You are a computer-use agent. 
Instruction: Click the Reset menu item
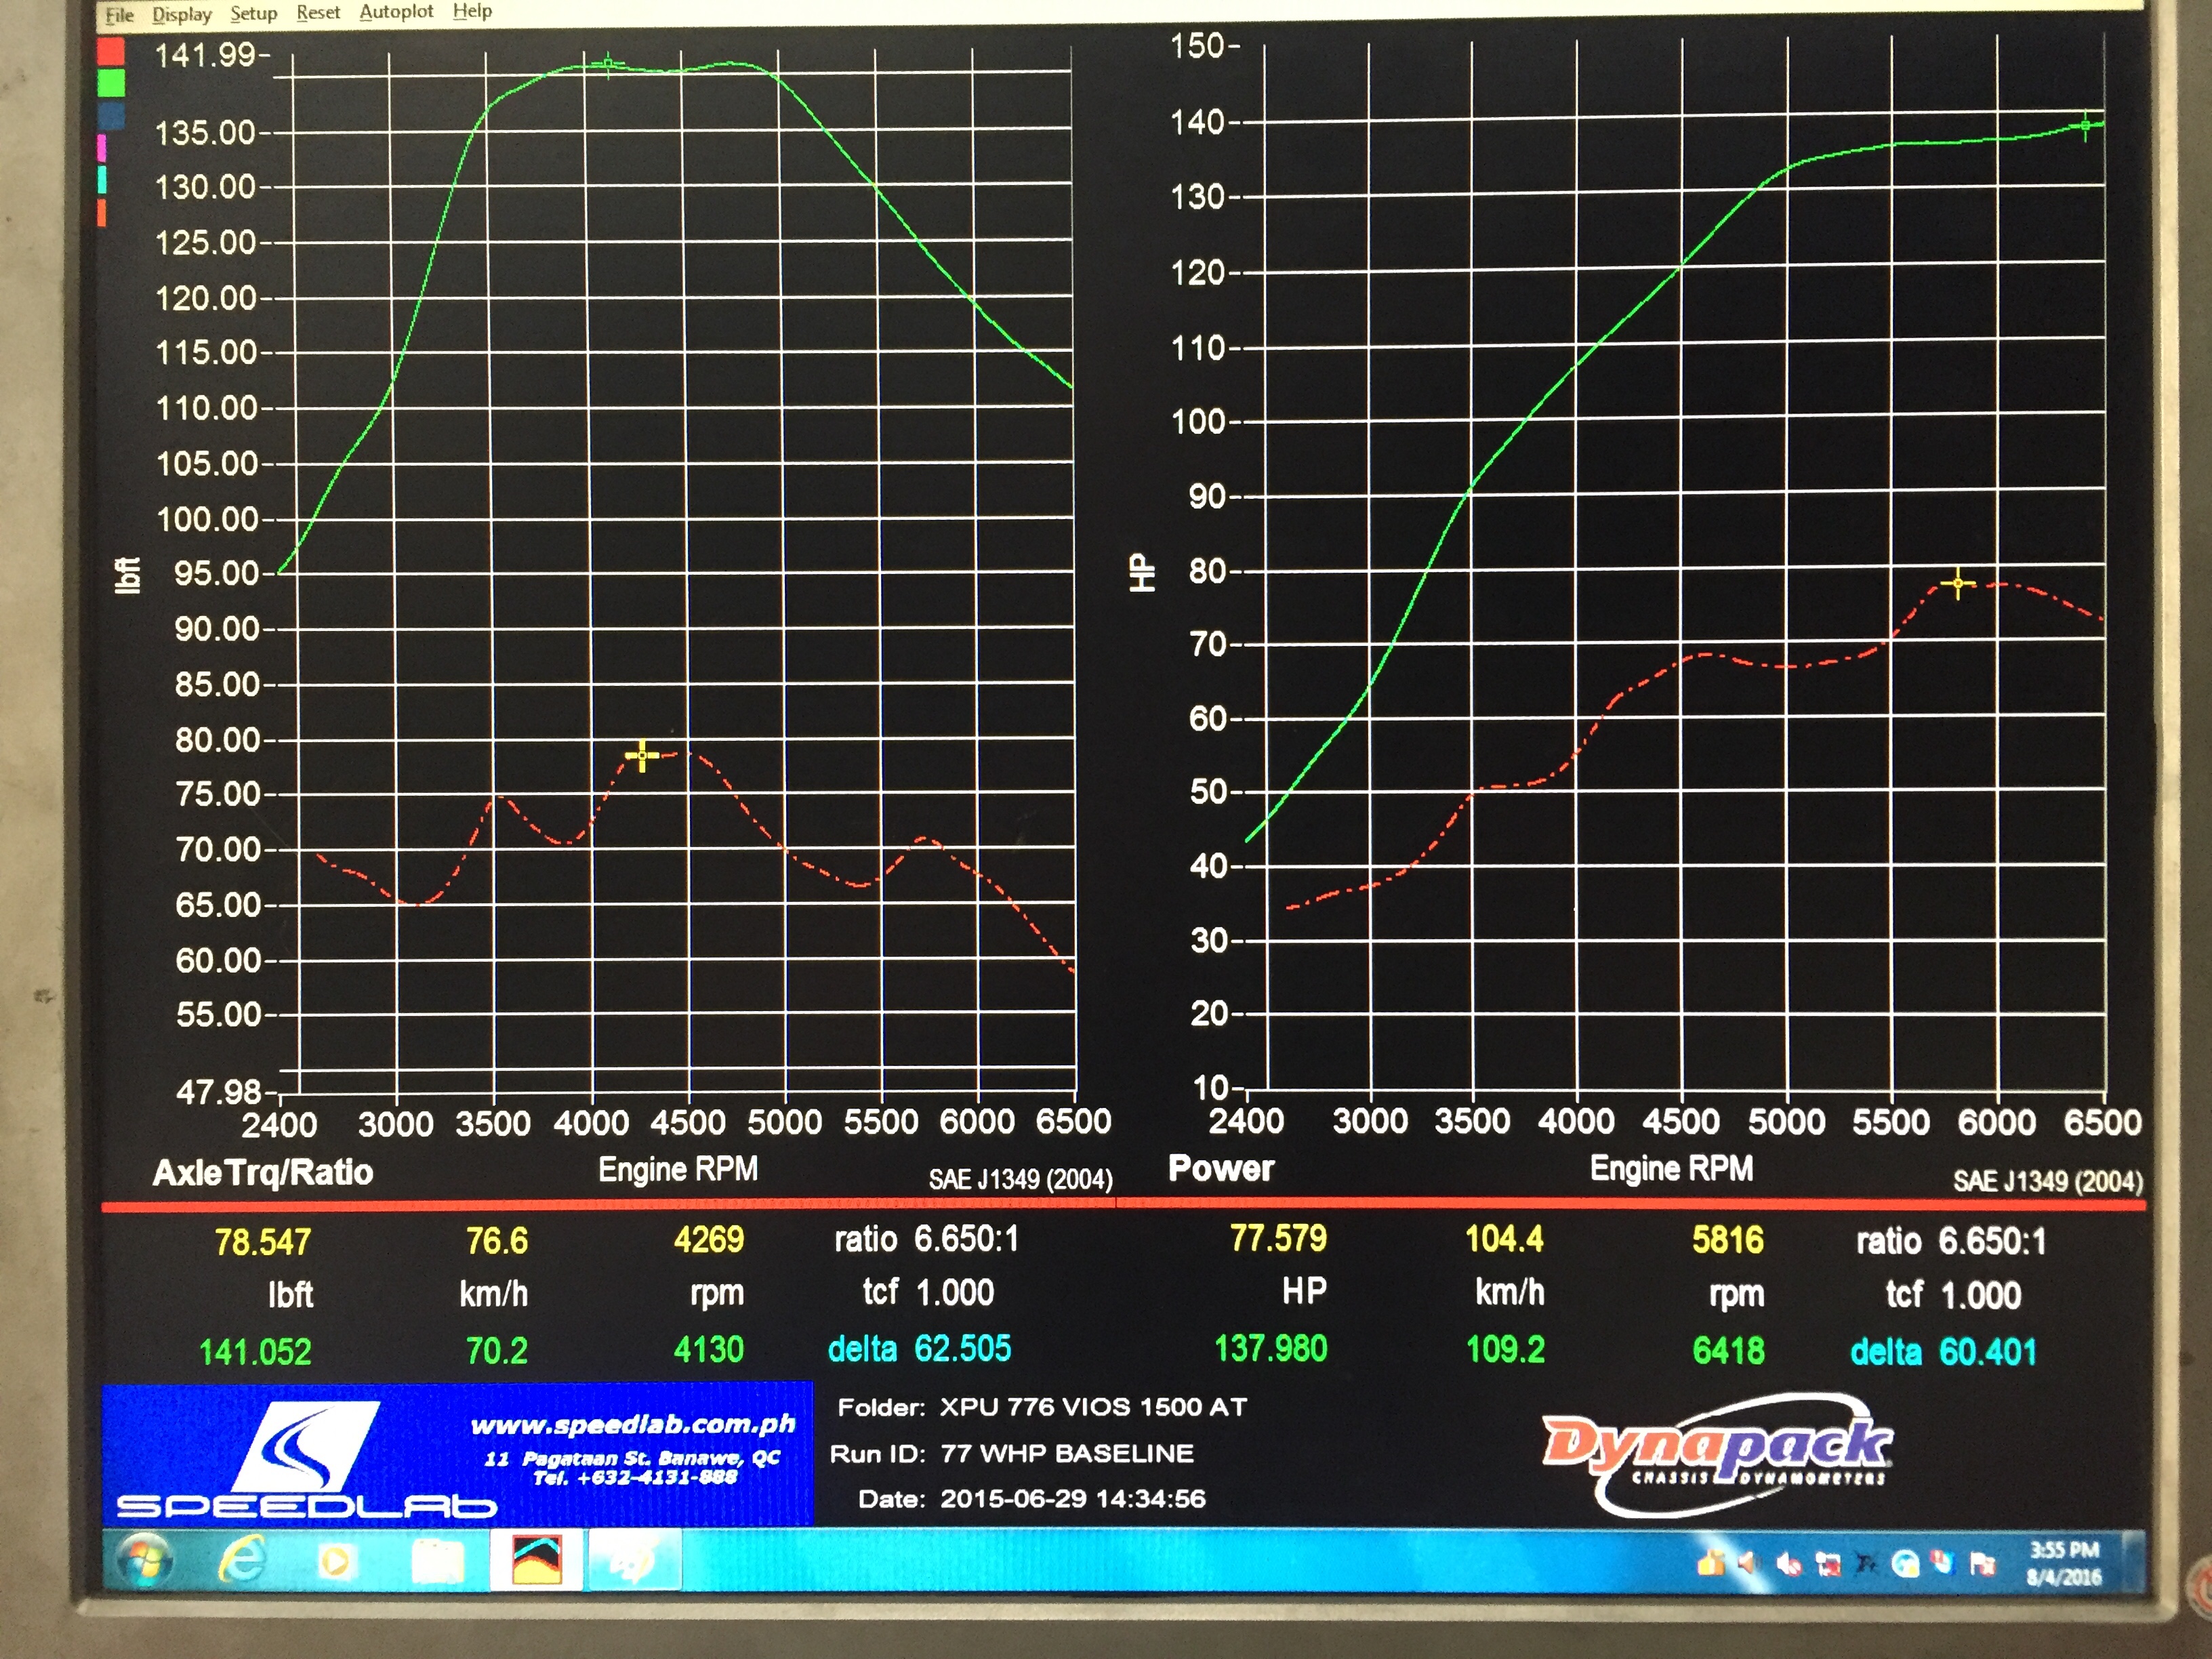318,13
